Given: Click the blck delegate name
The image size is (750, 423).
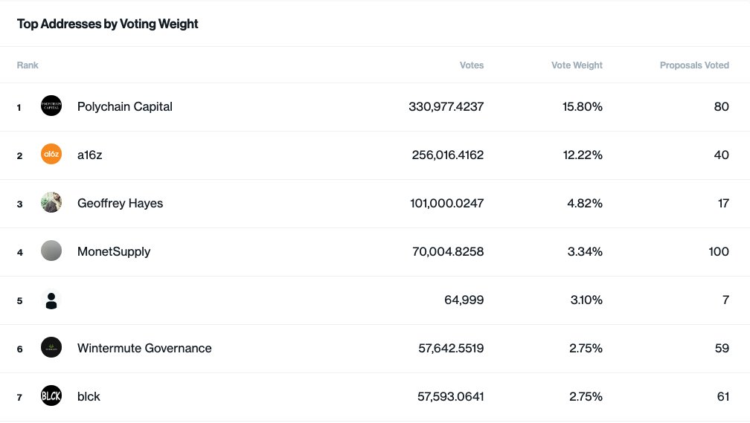Looking at the screenshot, I should pyautogui.click(x=89, y=396).
